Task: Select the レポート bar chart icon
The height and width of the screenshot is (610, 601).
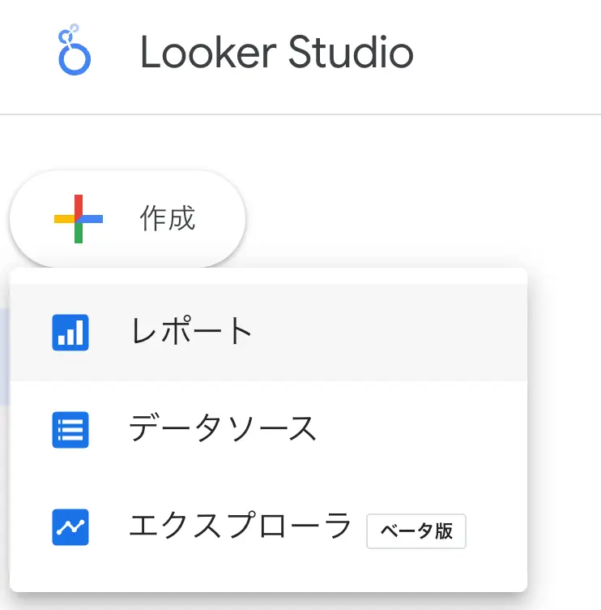Action: click(70, 333)
